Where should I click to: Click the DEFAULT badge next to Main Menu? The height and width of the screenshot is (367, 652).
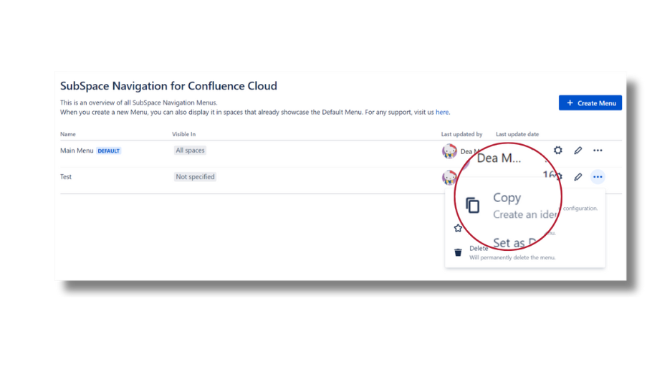109,151
